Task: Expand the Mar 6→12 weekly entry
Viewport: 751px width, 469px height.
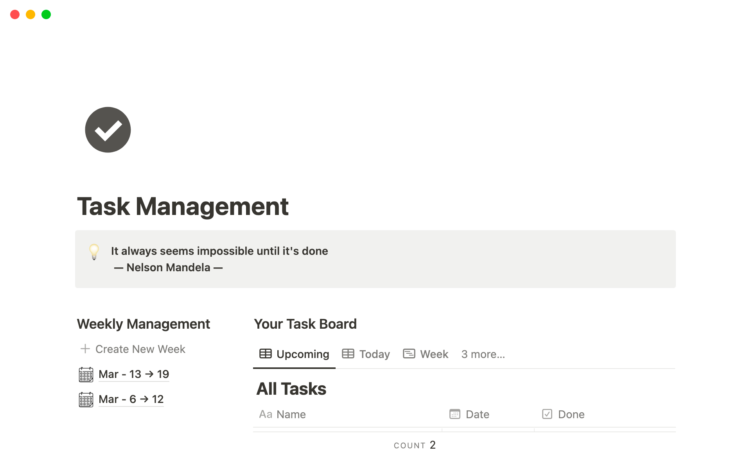Action: (x=130, y=399)
